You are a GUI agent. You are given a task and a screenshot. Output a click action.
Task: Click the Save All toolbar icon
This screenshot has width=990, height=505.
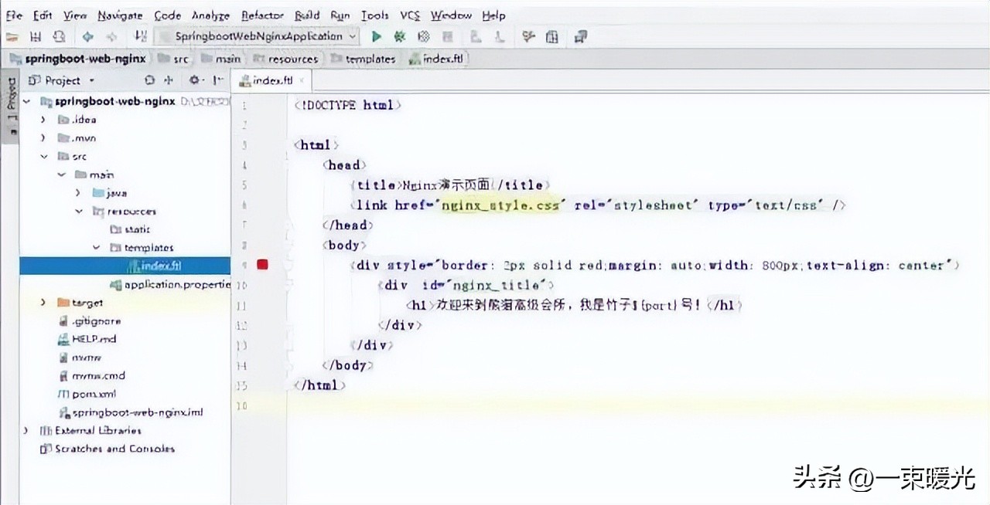36,36
